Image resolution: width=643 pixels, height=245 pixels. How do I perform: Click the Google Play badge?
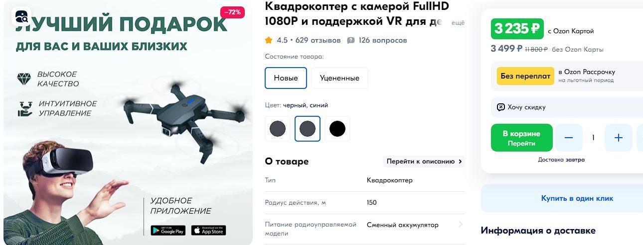point(168,230)
